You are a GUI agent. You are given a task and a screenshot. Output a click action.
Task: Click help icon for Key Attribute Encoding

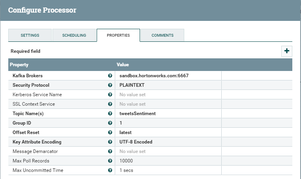(110, 142)
